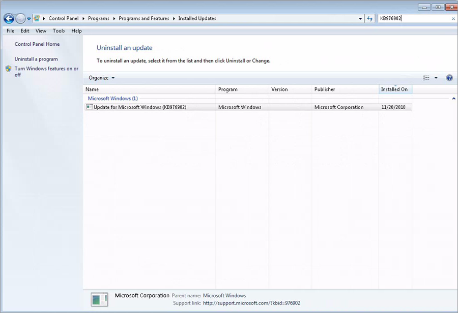Open the File menu
The width and height of the screenshot is (458, 313).
(10, 31)
